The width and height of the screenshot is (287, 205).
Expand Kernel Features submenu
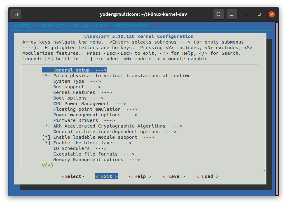(x=83, y=92)
